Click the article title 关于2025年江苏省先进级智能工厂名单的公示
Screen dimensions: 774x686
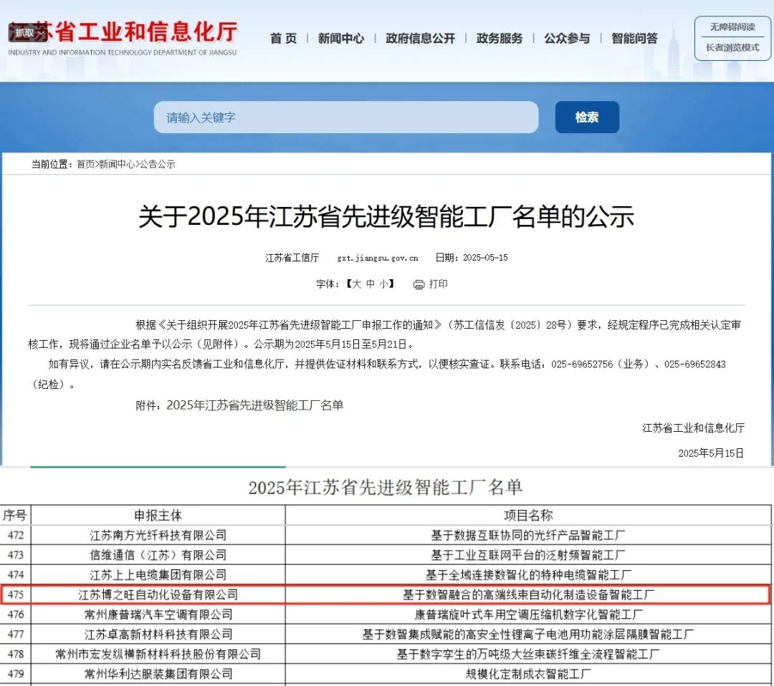(386, 216)
